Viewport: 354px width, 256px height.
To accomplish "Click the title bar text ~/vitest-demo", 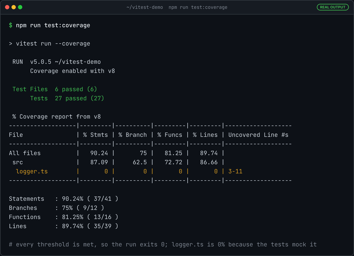I will pyautogui.click(x=145, y=7).
